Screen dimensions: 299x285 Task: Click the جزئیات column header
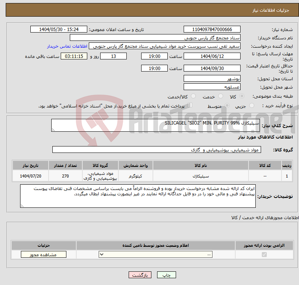pos(44,245)
